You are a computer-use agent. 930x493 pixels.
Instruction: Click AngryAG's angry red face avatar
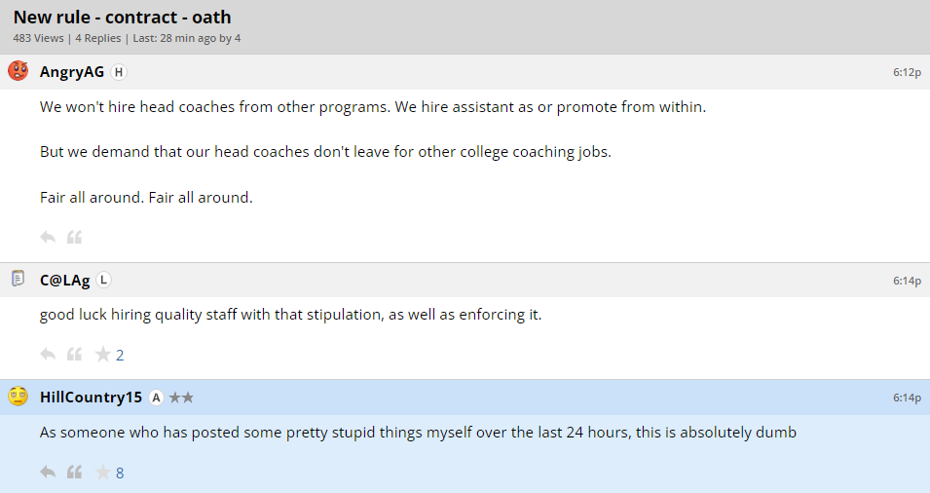click(x=18, y=71)
